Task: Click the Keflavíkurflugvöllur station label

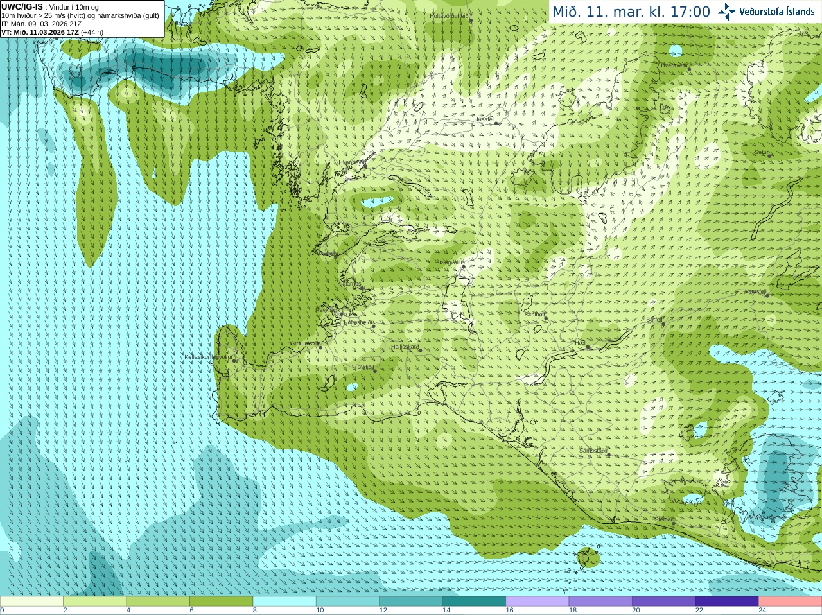Action: [x=209, y=357]
